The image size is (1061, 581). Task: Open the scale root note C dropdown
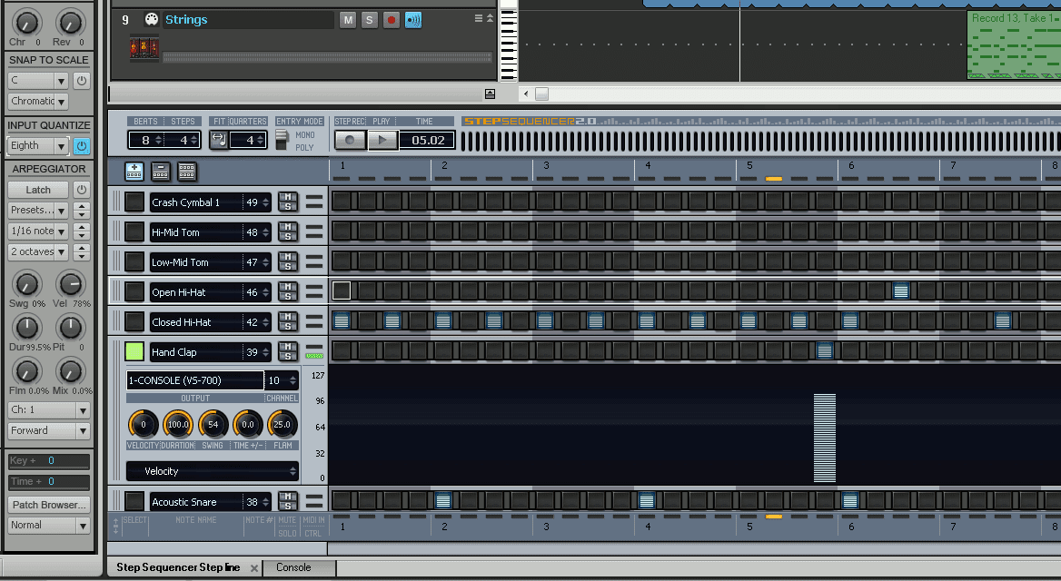(38, 81)
